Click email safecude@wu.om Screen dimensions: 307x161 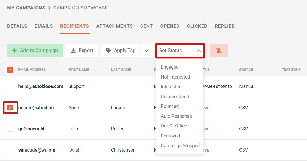click(37, 150)
